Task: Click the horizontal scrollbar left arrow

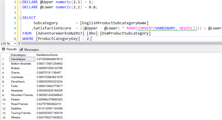Action: (x=19, y=44)
